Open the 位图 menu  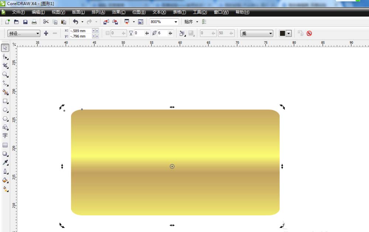pos(139,12)
